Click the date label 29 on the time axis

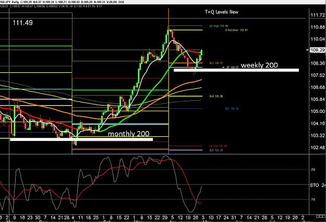(165, 218)
